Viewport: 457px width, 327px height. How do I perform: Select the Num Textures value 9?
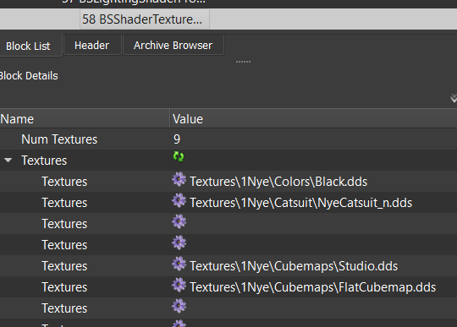[177, 139]
